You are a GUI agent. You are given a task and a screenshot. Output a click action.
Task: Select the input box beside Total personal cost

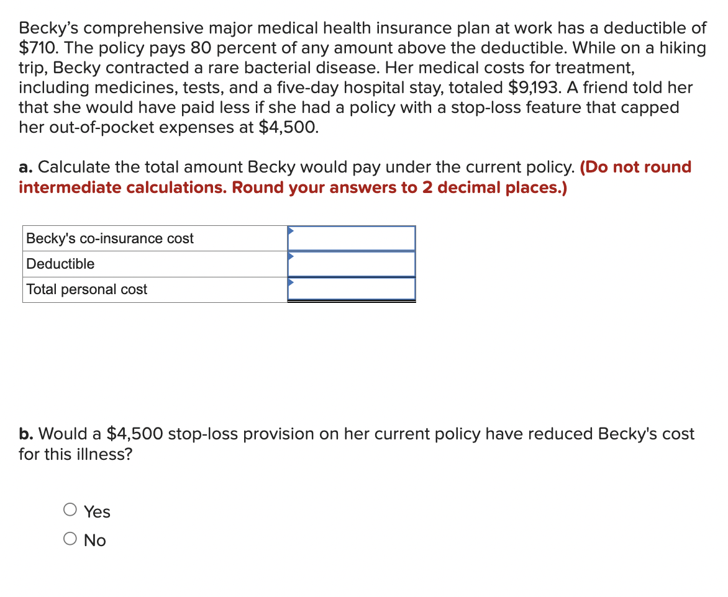point(351,289)
